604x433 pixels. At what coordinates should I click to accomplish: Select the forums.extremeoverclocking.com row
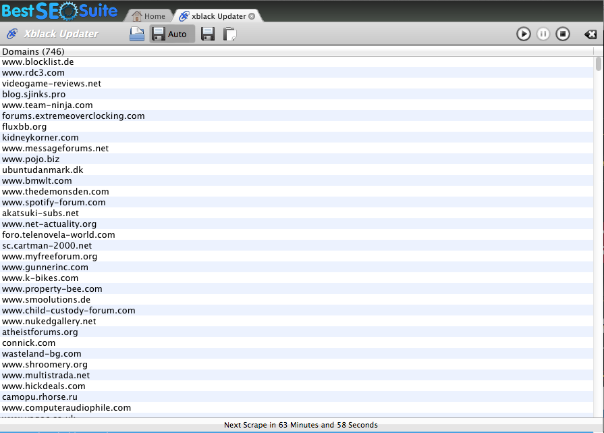click(297, 116)
